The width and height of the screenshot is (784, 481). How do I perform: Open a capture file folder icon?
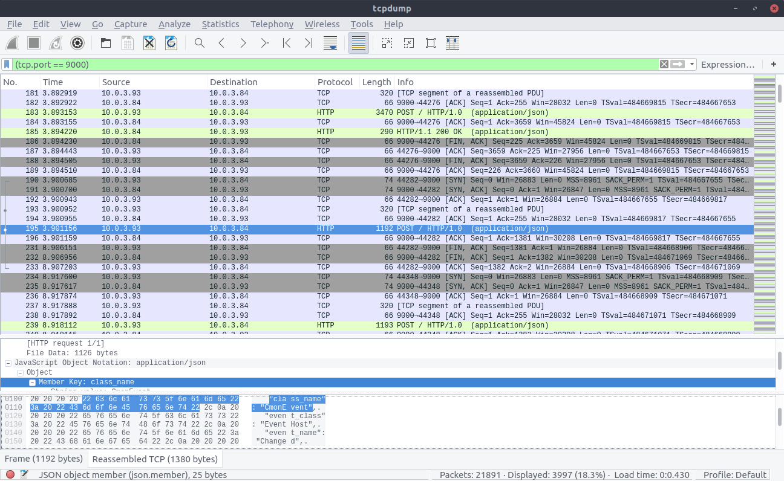click(x=106, y=43)
